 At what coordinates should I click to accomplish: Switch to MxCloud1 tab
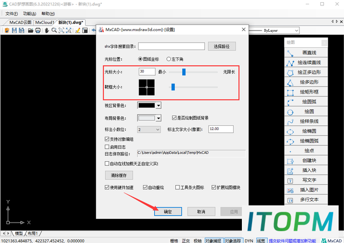[x=45, y=23]
